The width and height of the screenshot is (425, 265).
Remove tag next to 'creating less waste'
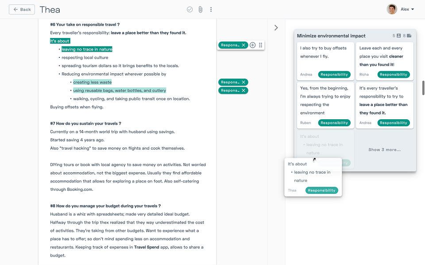tap(243, 82)
